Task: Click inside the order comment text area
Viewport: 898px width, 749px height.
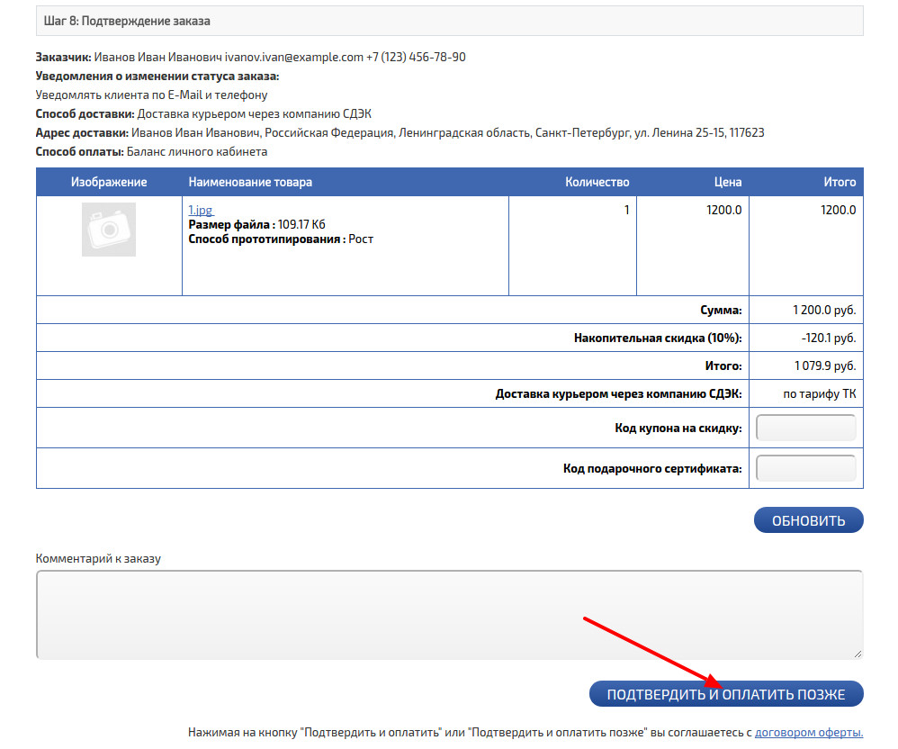Action: 448,614
